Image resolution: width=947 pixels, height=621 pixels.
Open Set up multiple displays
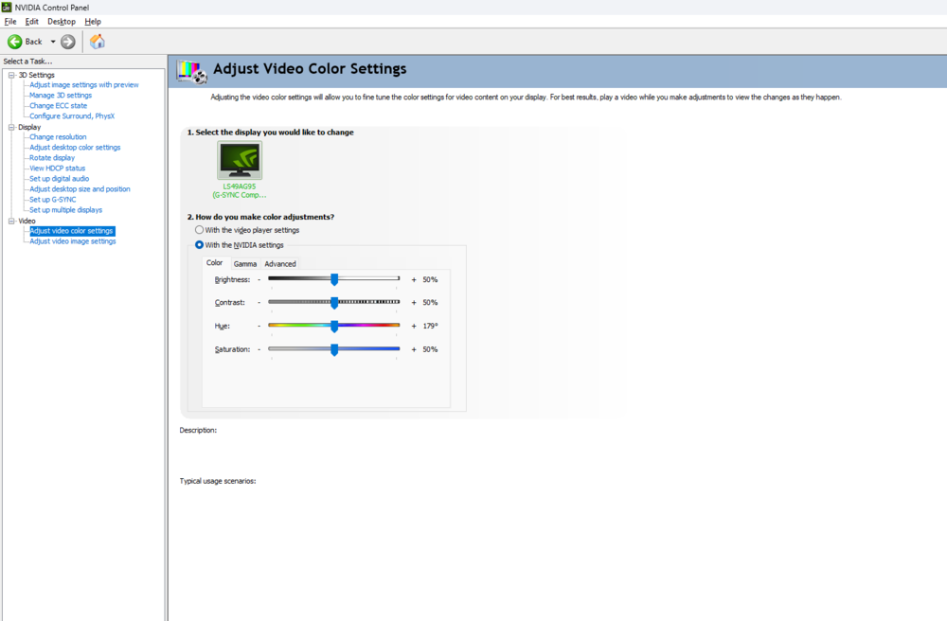pos(66,210)
